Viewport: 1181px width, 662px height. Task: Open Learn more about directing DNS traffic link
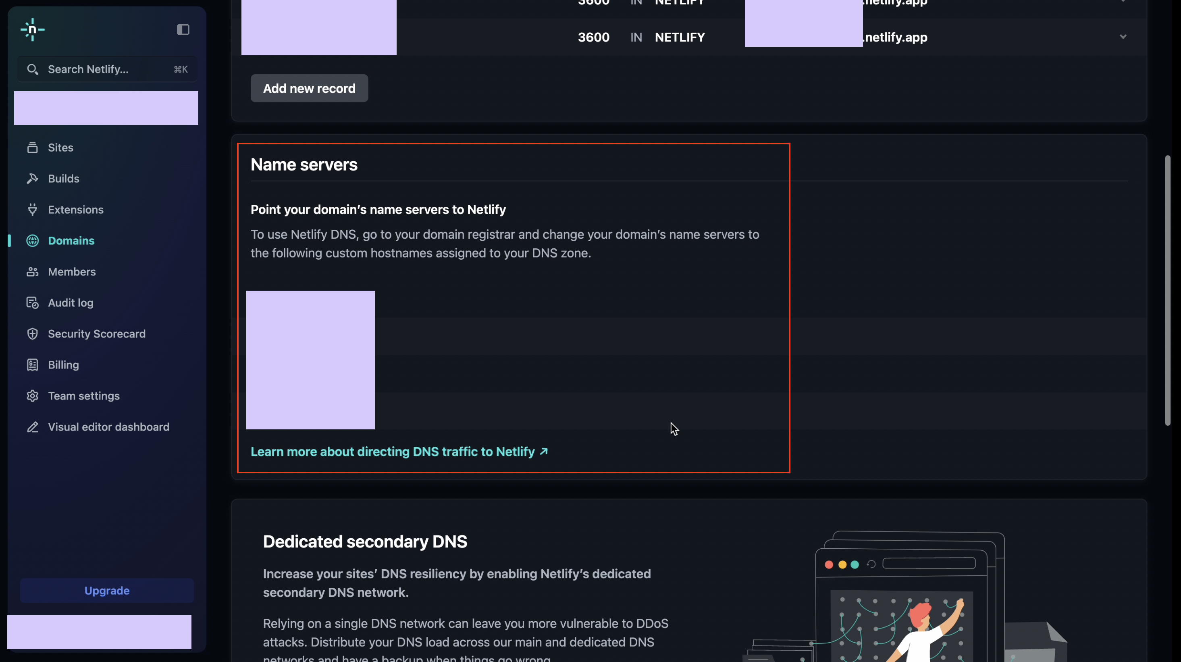[399, 452]
